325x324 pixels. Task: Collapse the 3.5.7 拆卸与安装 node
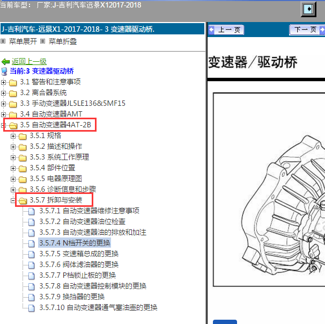pos(13,200)
